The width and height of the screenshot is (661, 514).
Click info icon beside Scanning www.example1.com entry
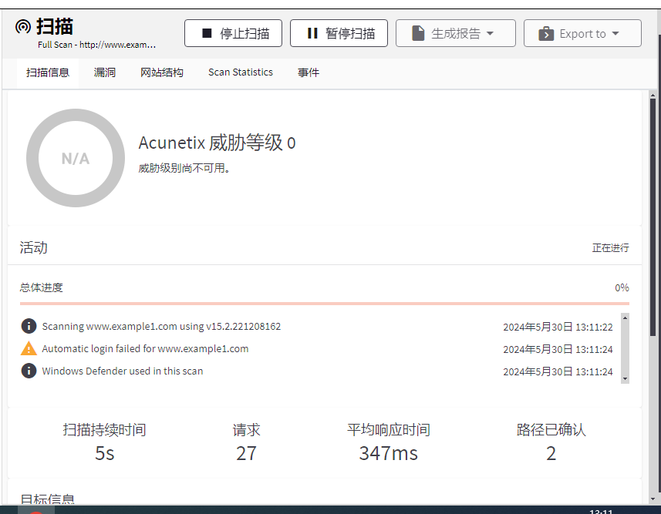tap(29, 326)
